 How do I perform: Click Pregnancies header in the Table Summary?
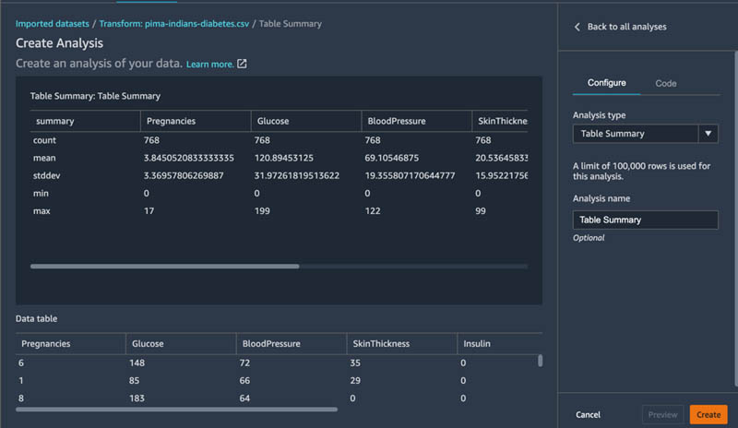coord(171,121)
